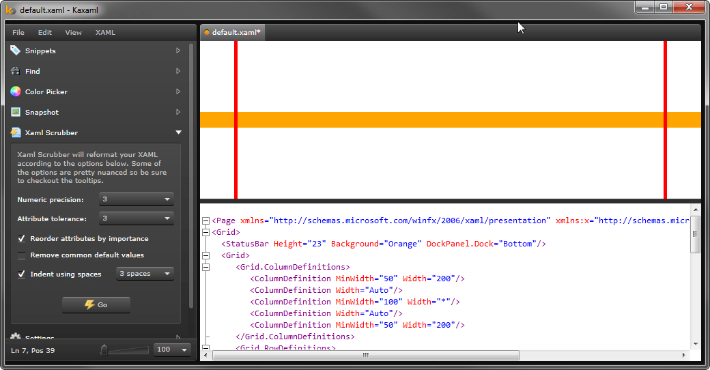
Task: Click the Find binoculars icon
Action: 16,71
